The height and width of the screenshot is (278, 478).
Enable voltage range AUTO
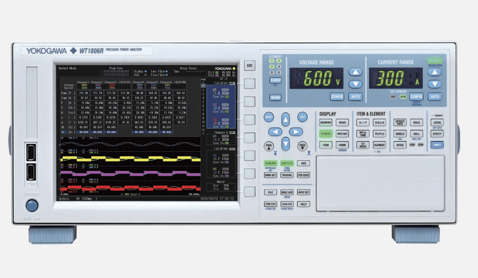click(355, 97)
